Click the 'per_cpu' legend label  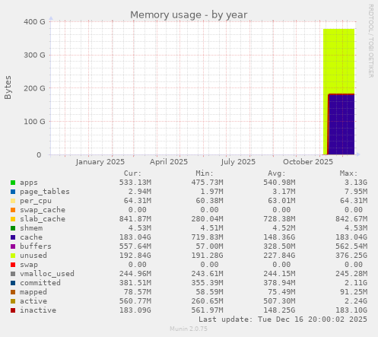tap(36, 201)
